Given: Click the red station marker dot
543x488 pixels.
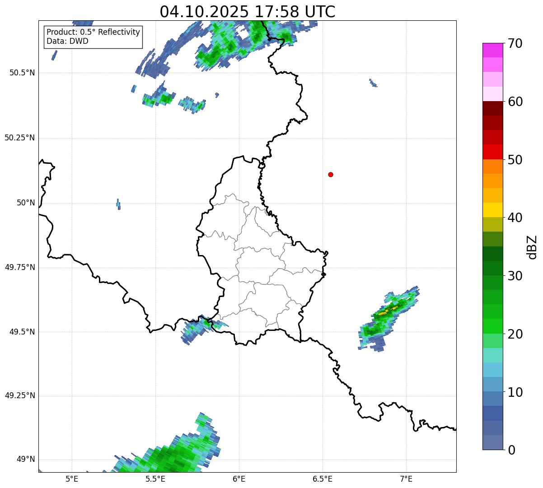Looking at the screenshot, I should 331,174.
